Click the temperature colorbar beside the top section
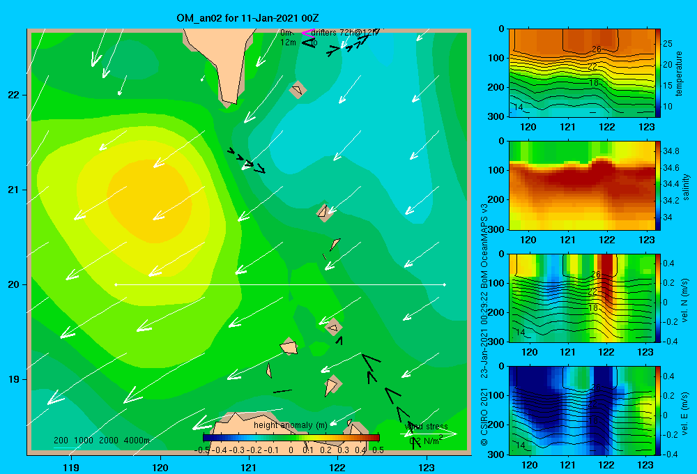 coord(658,73)
